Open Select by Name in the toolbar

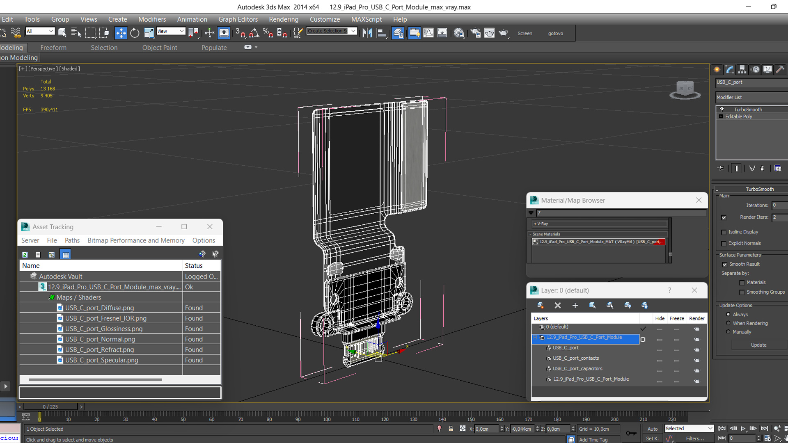click(x=76, y=33)
